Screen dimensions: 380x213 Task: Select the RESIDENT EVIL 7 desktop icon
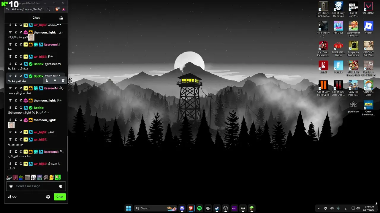[x=368, y=49]
